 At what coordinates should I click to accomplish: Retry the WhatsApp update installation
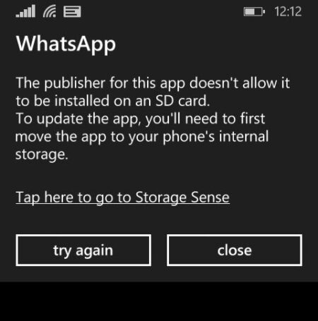83,250
